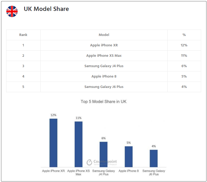Click the Apple iPhone XS Max bar

coord(78,144)
